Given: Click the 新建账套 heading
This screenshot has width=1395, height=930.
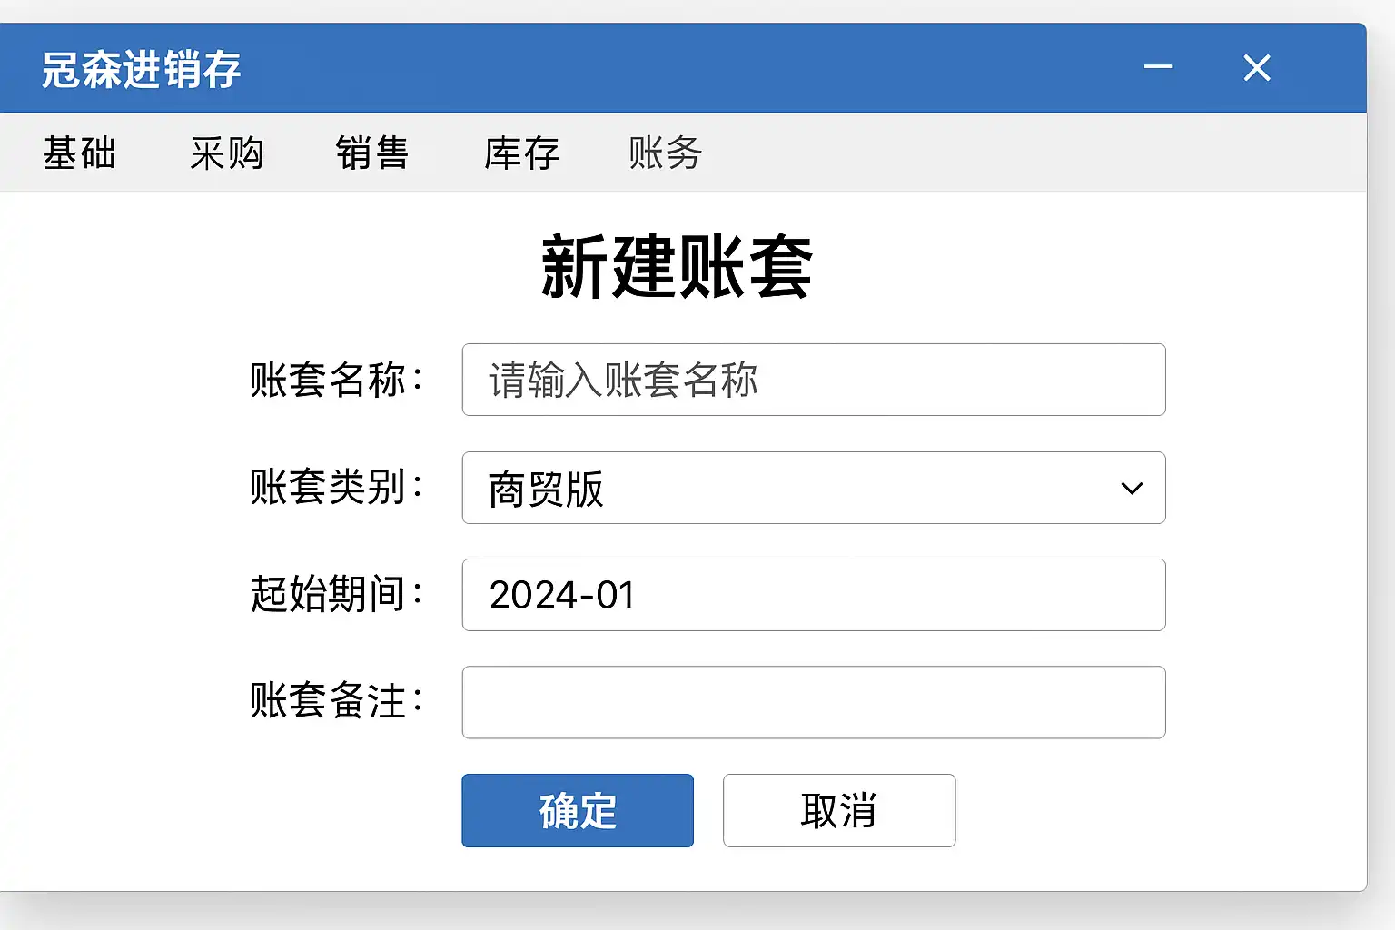Looking at the screenshot, I should pyautogui.click(x=677, y=267).
